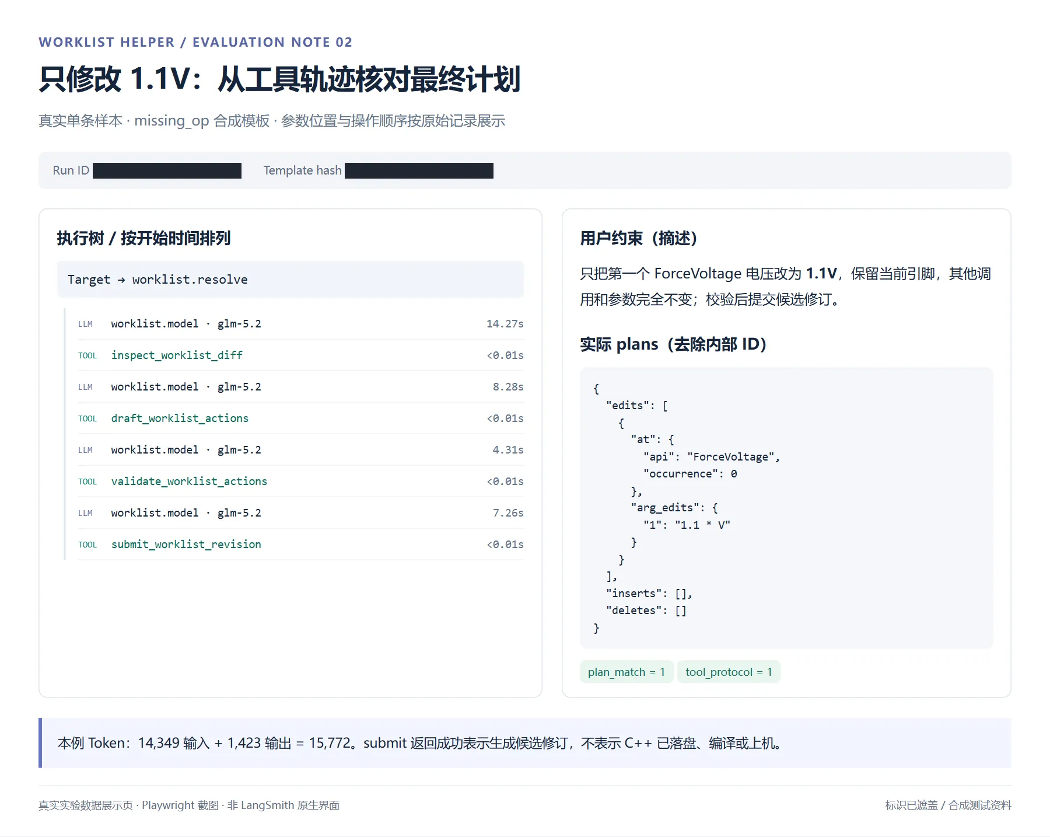Click the user constraint paragraph about ForceVoltage
The image size is (1050, 837).
[785, 286]
